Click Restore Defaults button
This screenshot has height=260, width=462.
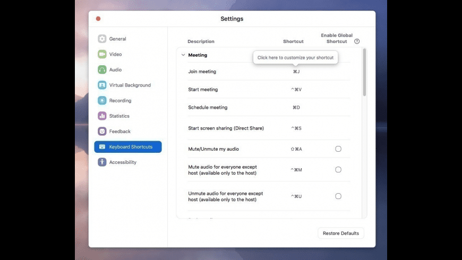341,233
